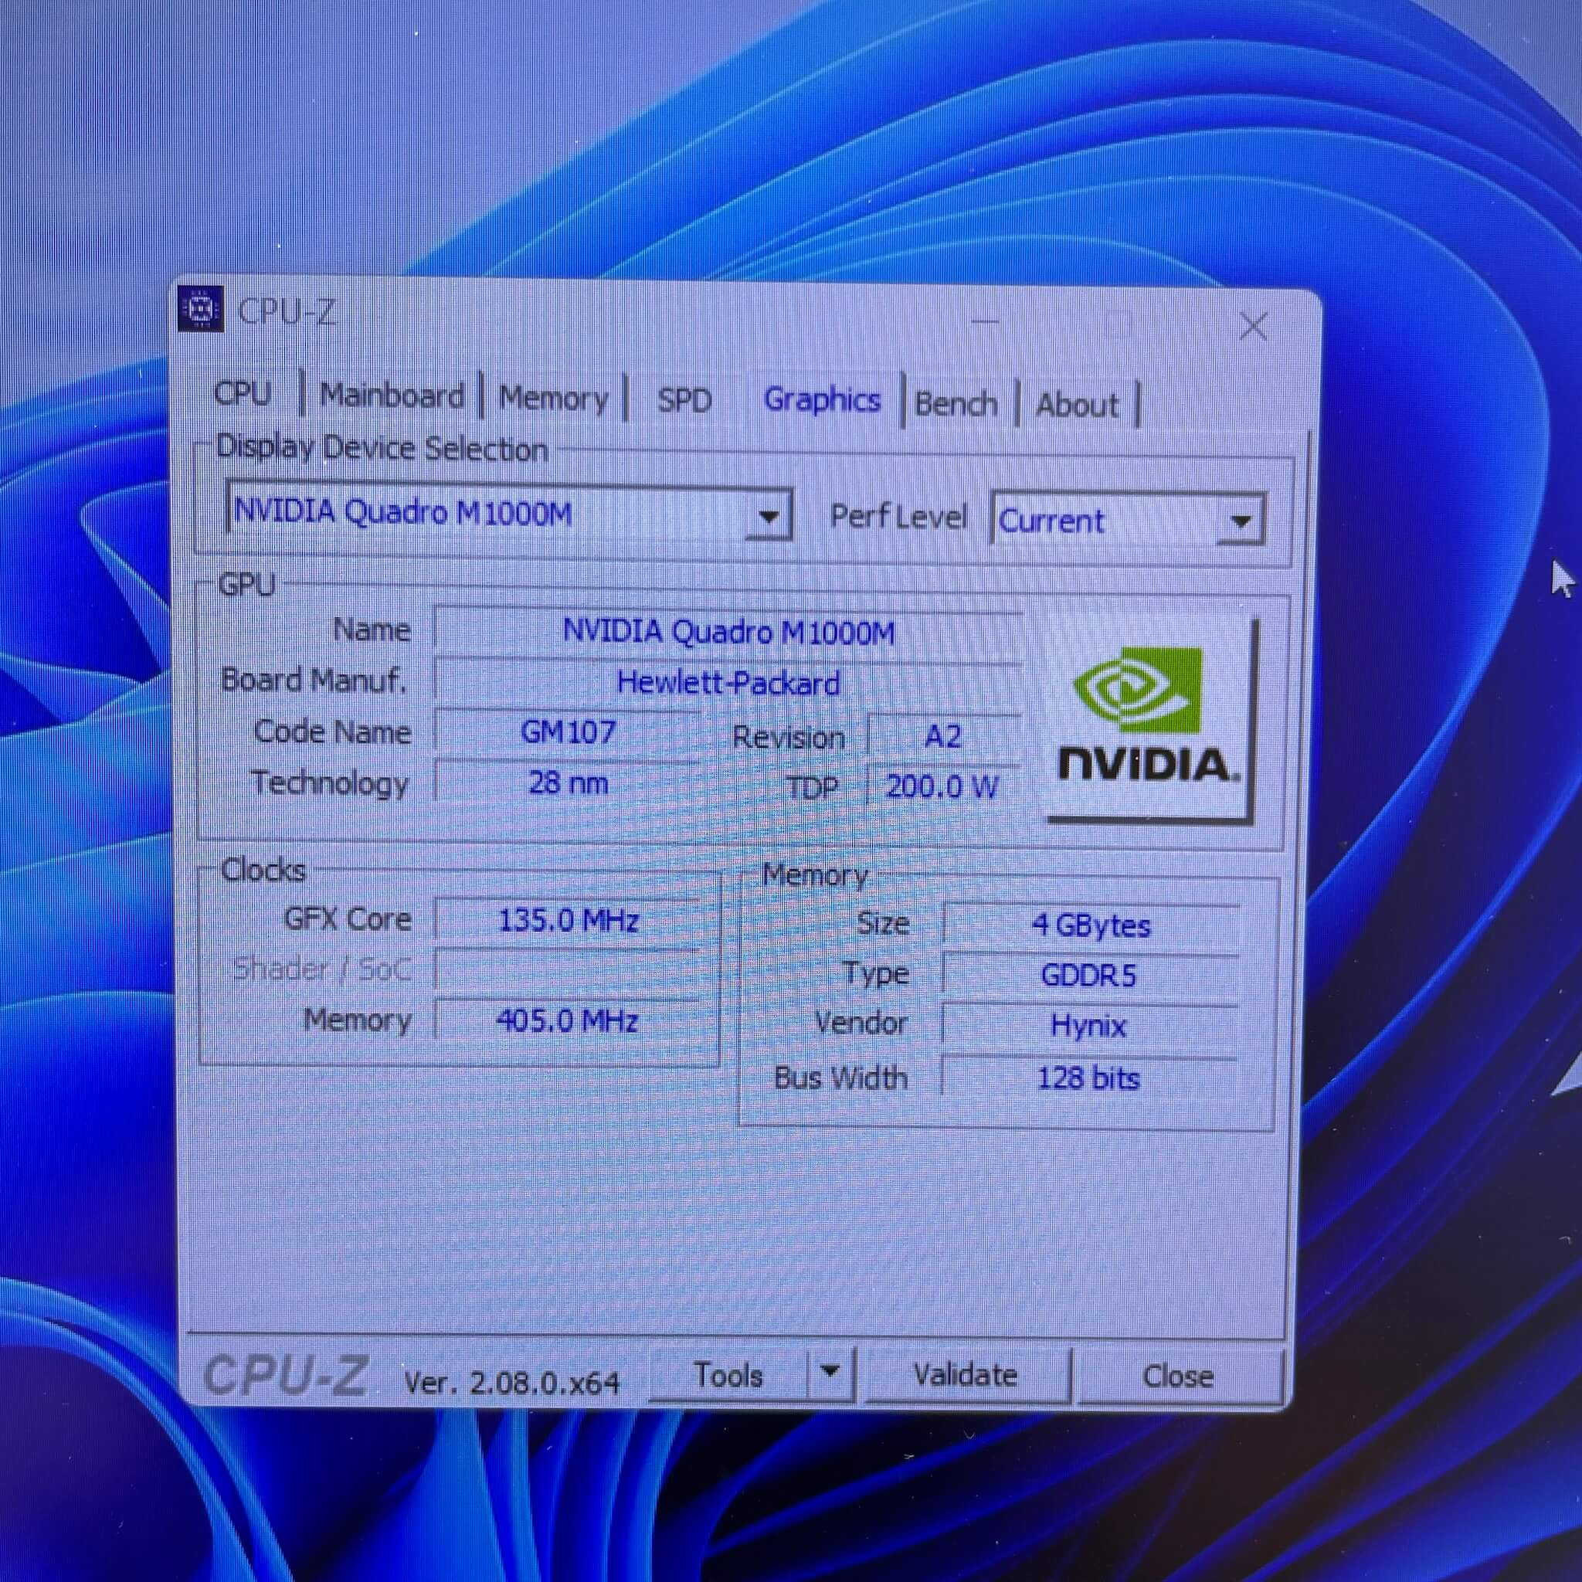Viewport: 1582px width, 1582px height.
Task: Click the 200.0 W TDP value
Action: point(942,787)
